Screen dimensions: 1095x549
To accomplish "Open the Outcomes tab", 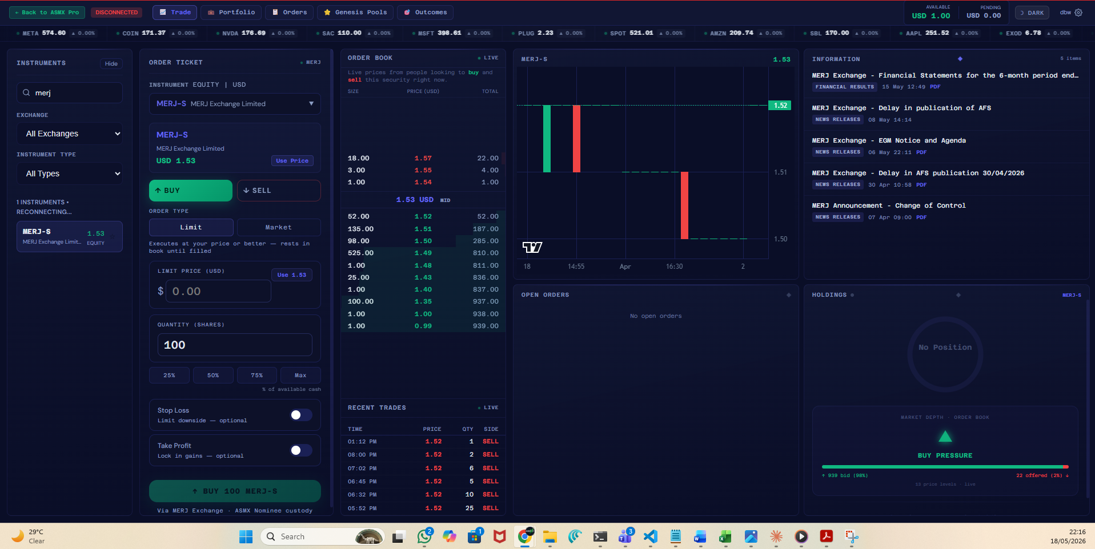I will click(426, 12).
